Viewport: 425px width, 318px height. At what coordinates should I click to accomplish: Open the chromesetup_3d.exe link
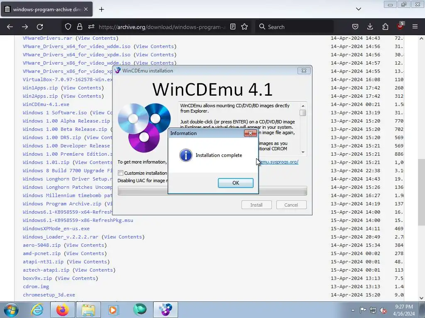coord(49,295)
